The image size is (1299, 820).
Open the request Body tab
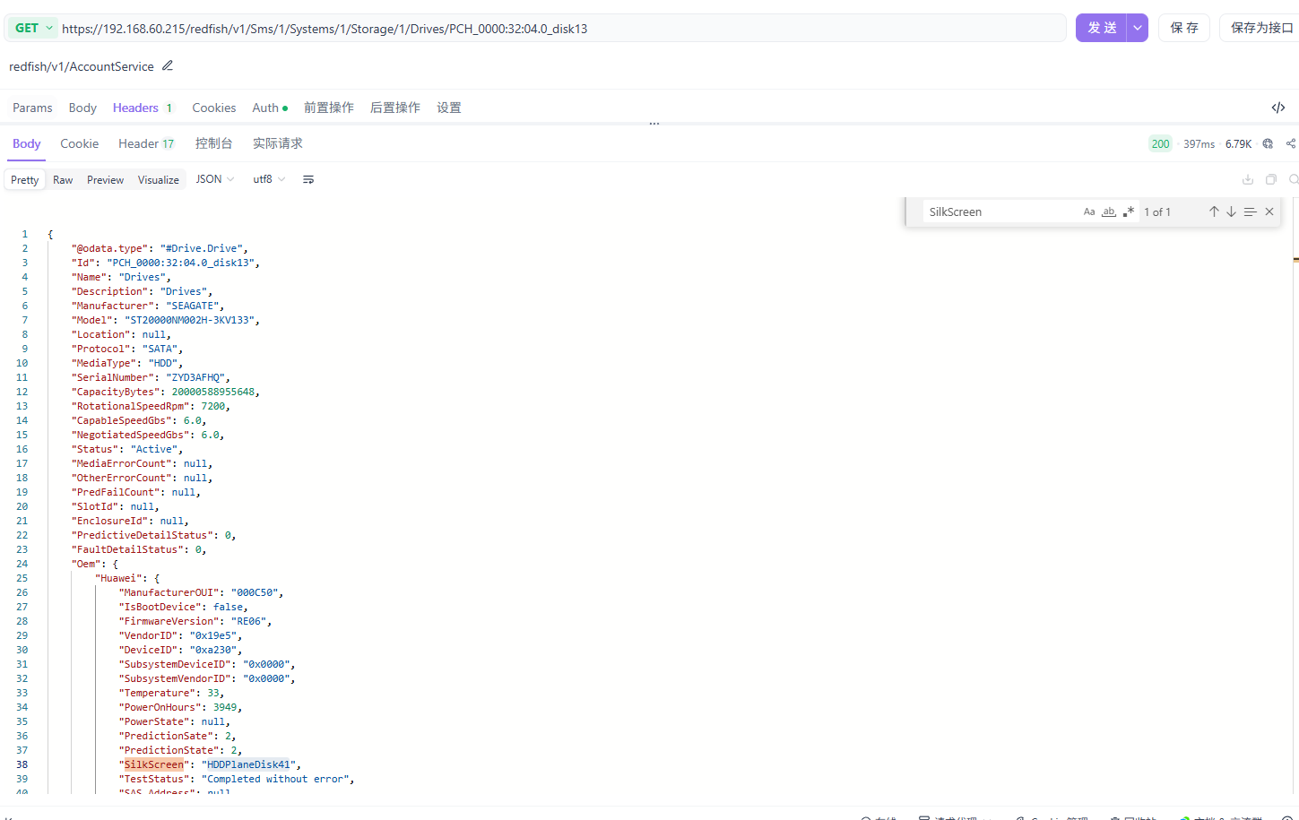pos(82,108)
